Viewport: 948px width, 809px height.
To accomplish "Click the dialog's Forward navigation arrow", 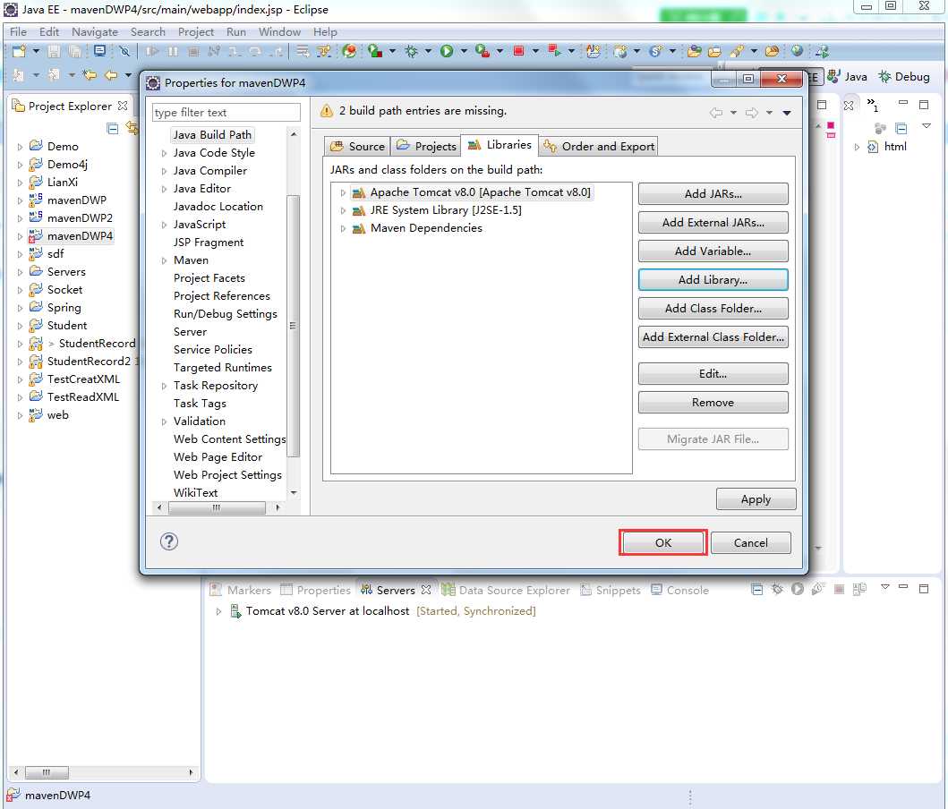I will (752, 113).
